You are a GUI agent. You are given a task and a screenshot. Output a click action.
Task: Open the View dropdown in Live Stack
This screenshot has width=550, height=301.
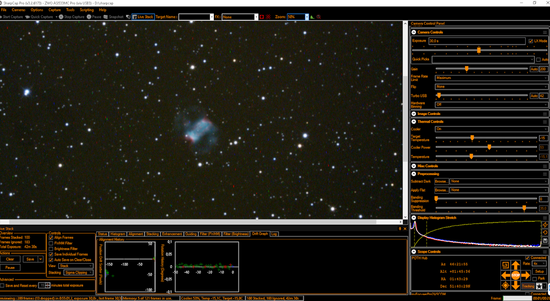pos(76,266)
